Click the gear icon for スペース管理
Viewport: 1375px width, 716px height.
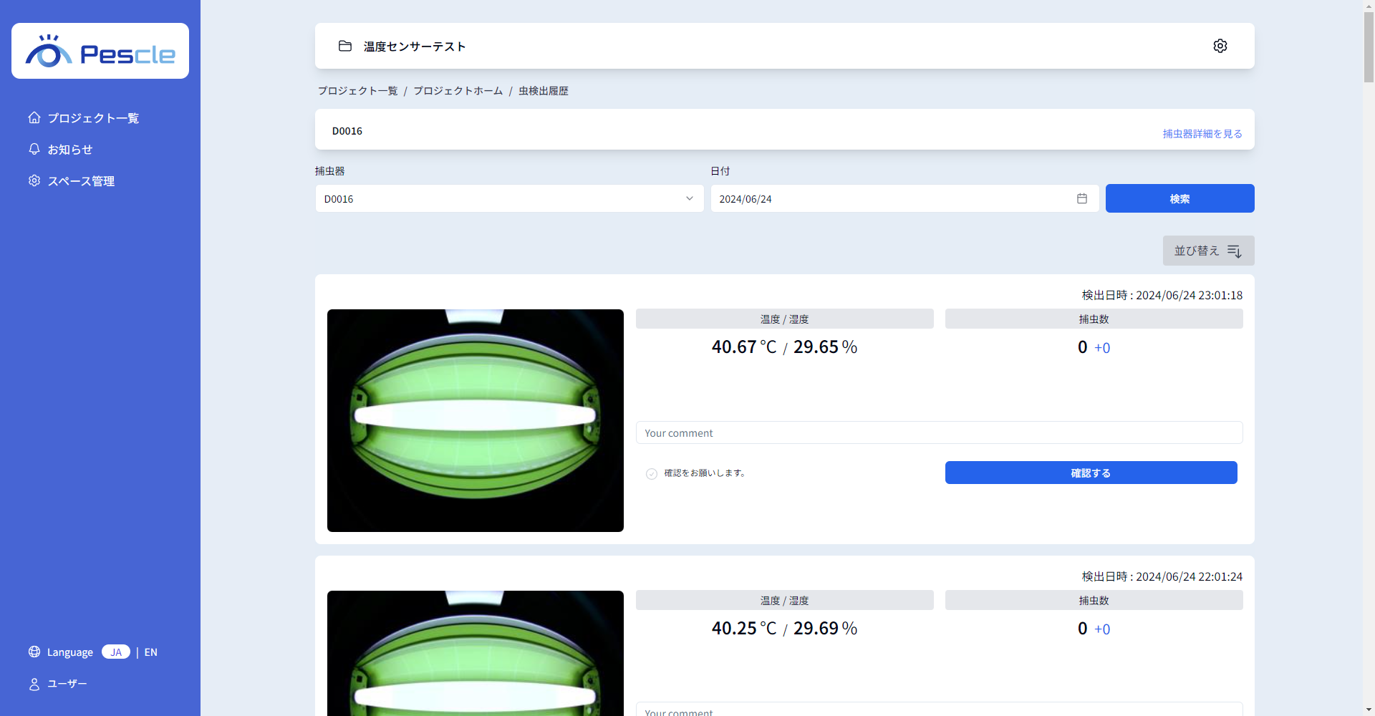point(34,180)
